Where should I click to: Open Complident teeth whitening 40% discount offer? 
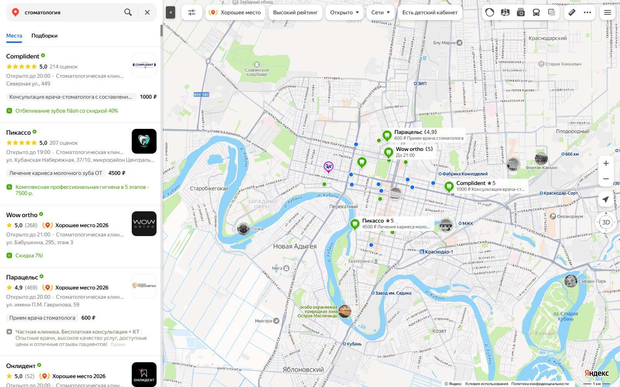point(67,111)
